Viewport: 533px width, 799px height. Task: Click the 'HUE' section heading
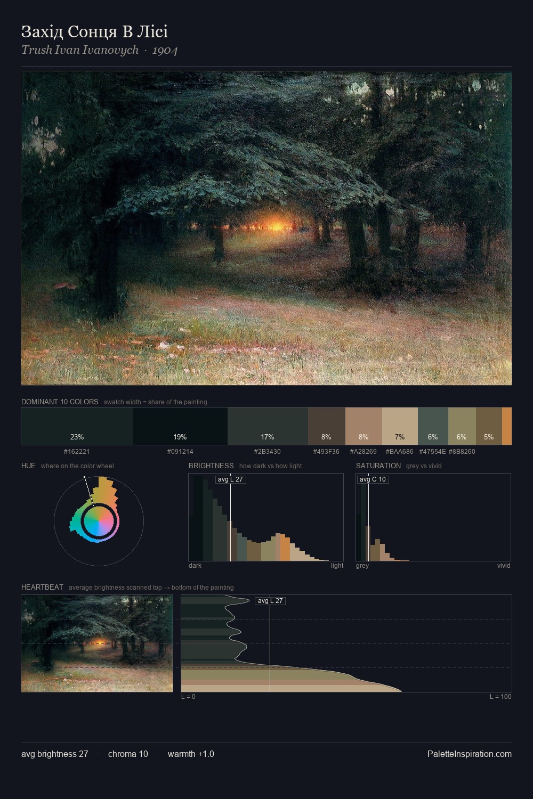click(28, 466)
